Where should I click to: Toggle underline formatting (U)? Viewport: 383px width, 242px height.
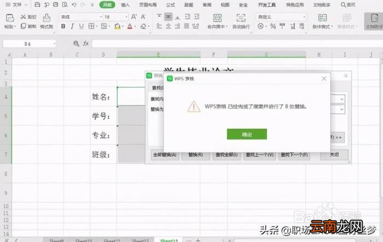[x=82, y=26]
